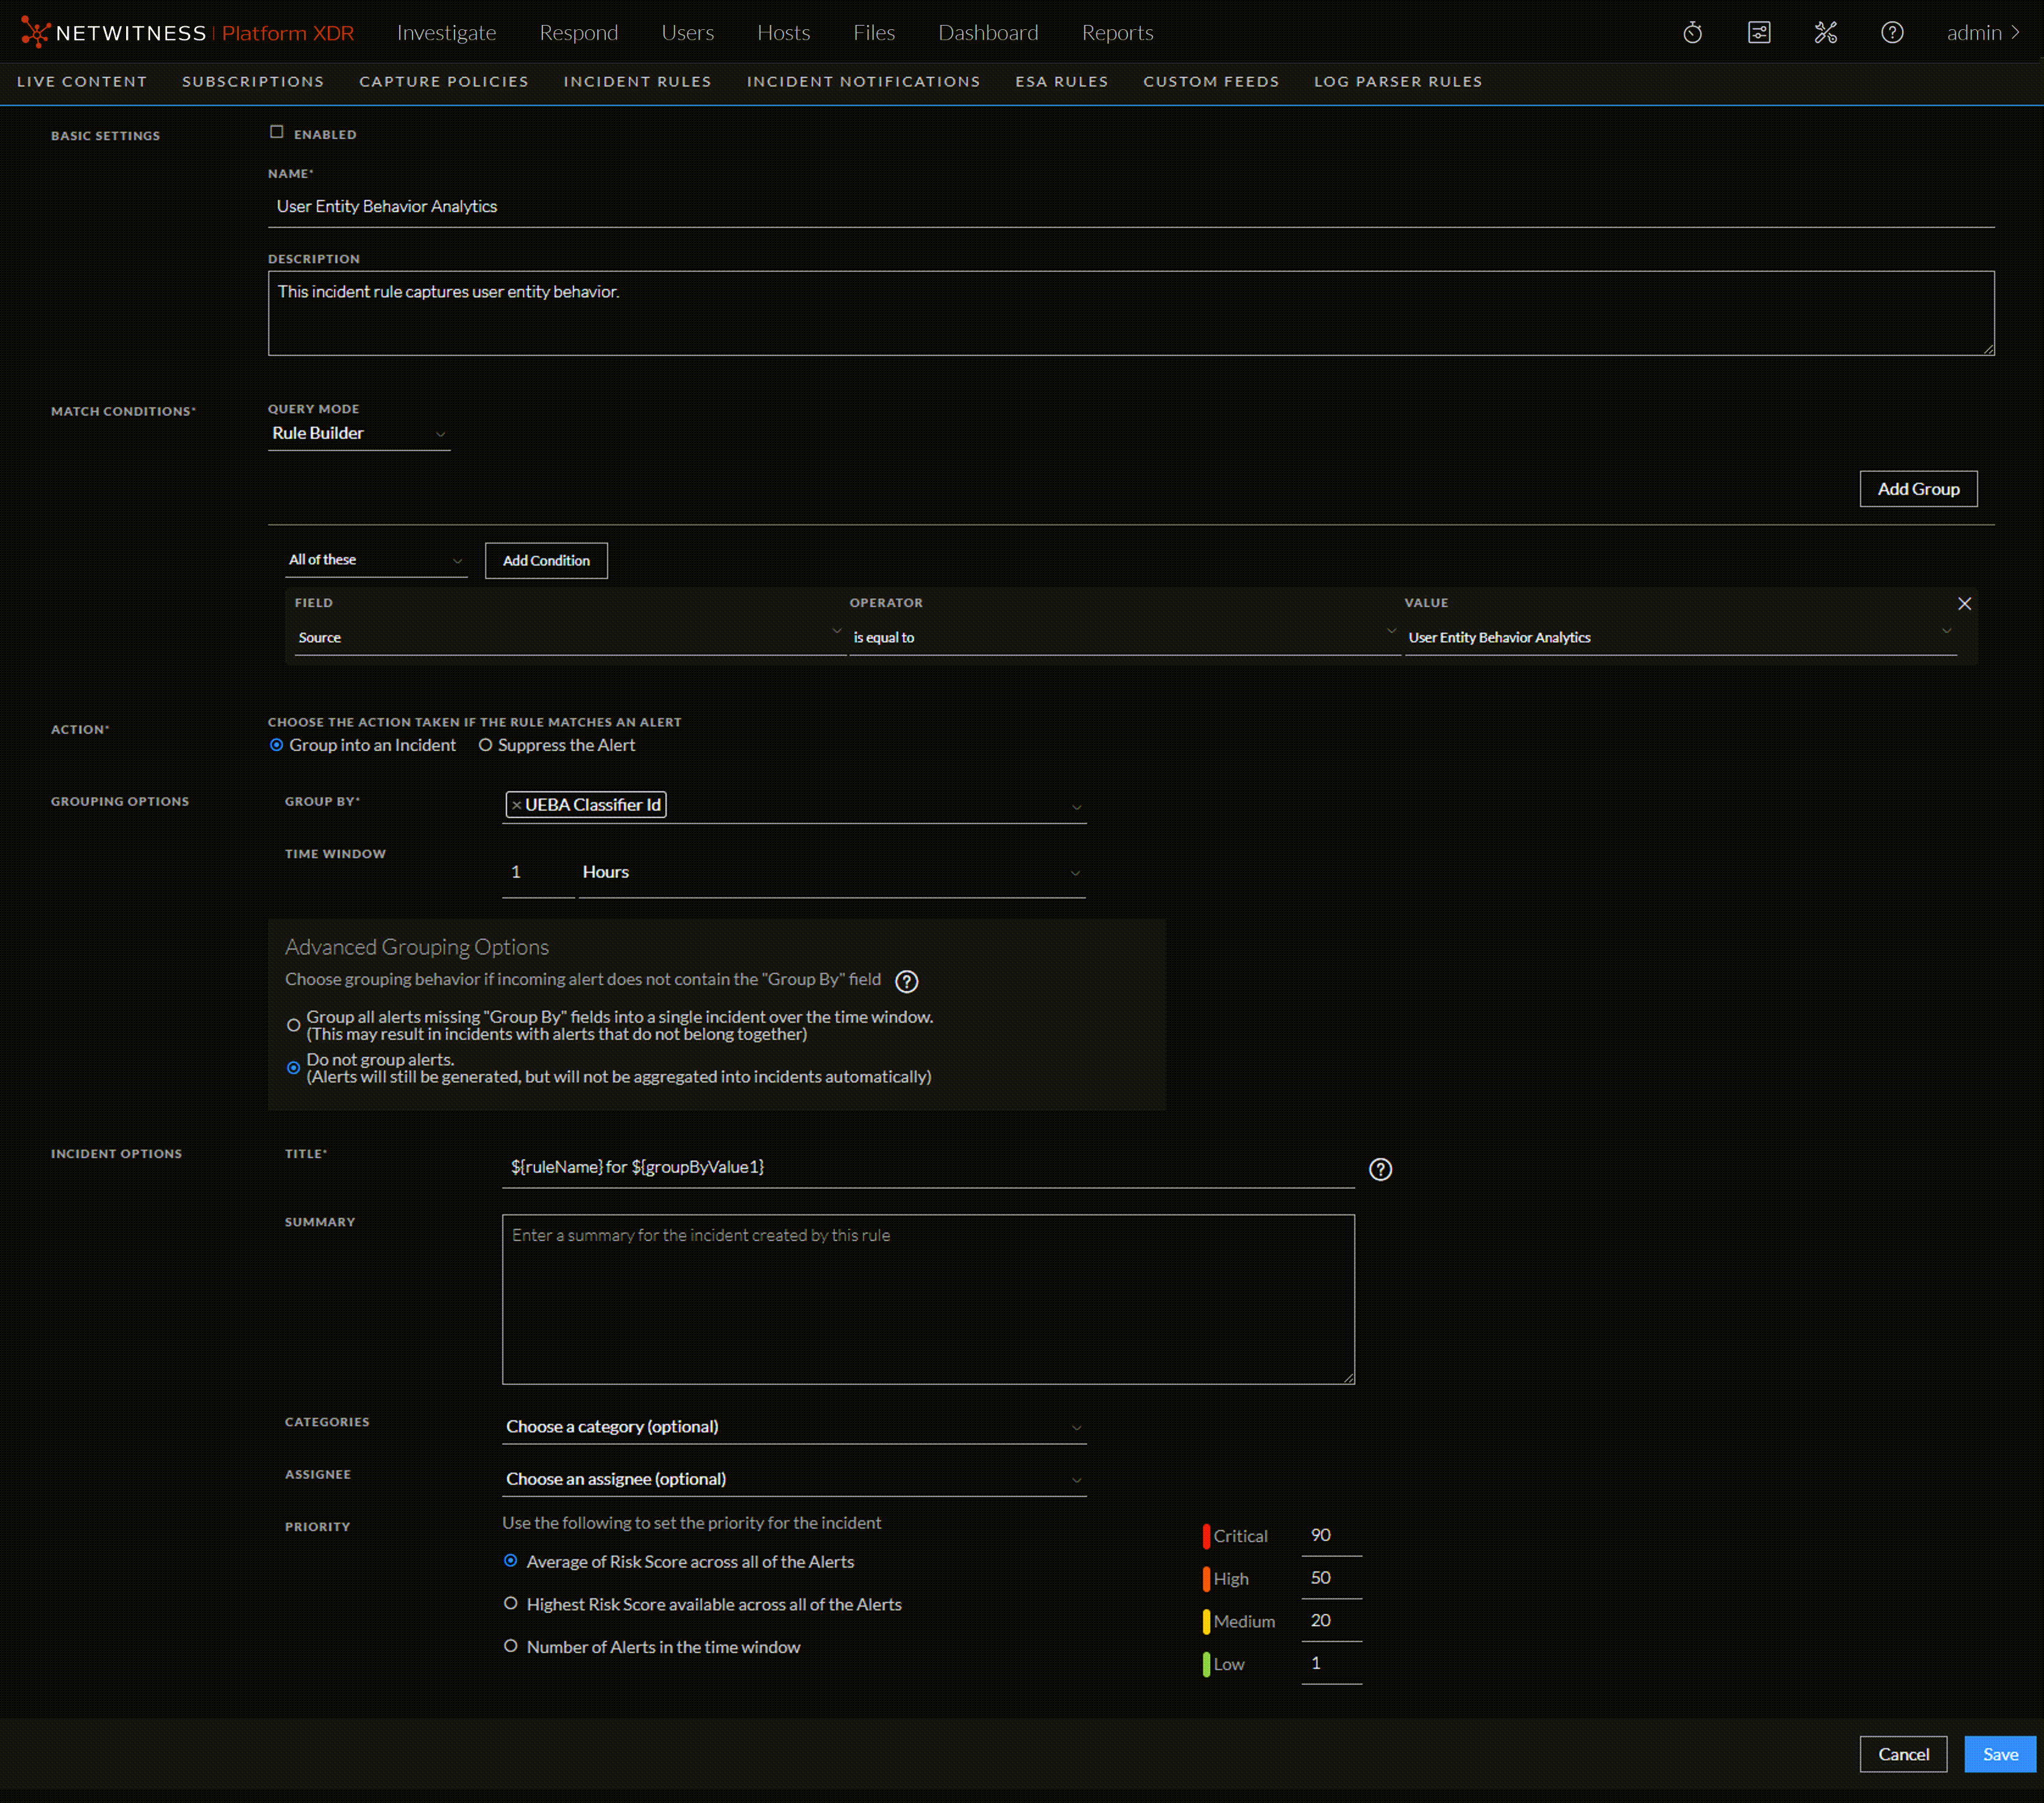Select Highest Risk Score priority option
Image resolution: width=2044 pixels, height=1803 pixels.
pyautogui.click(x=511, y=1604)
